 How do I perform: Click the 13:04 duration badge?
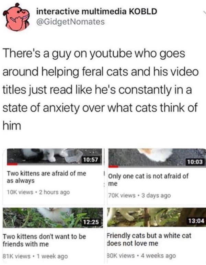point(196,221)
